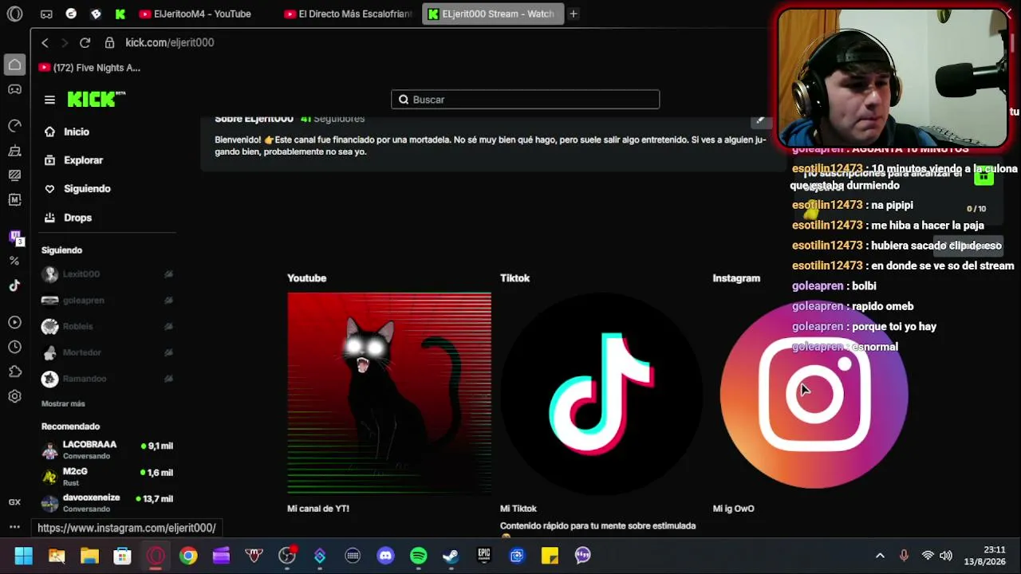Click the Recomendado section heading

(70, 427)
